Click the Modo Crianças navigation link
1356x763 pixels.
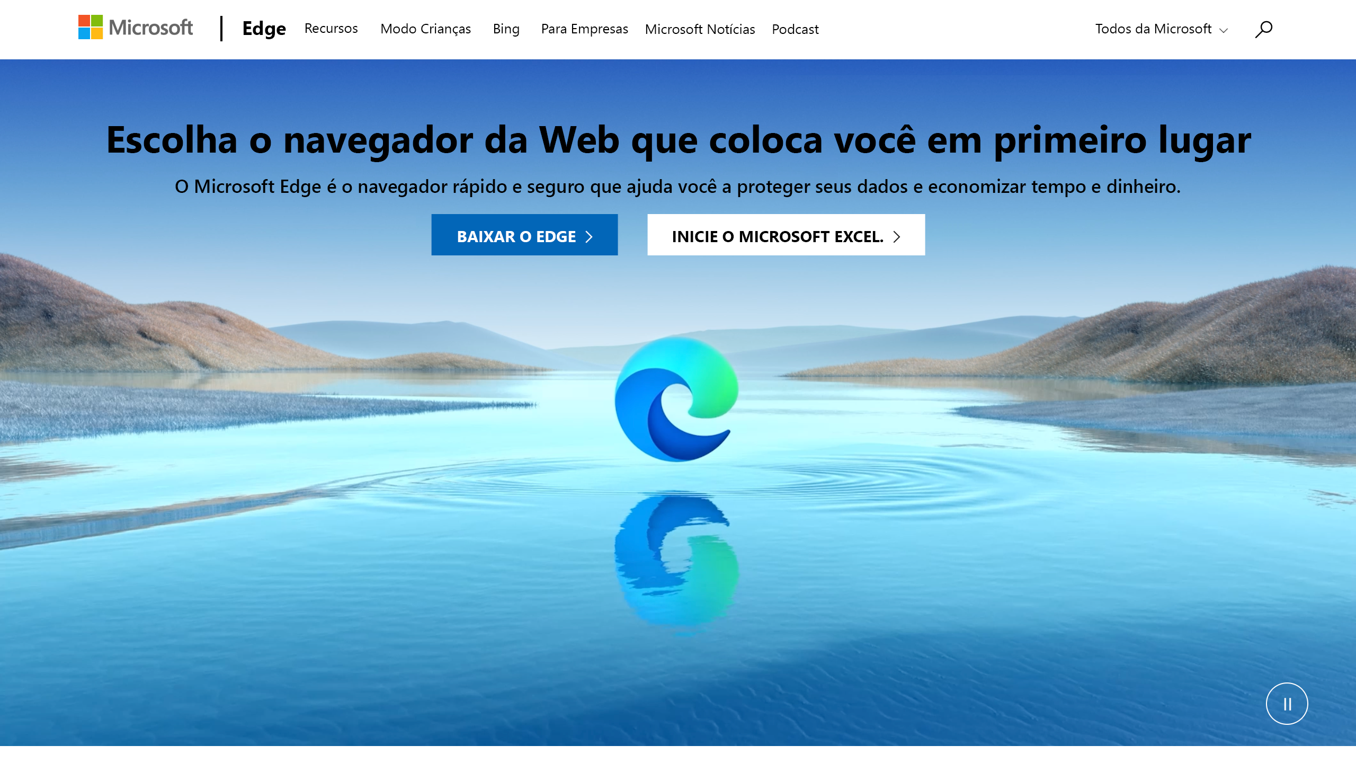pos(426,28)
